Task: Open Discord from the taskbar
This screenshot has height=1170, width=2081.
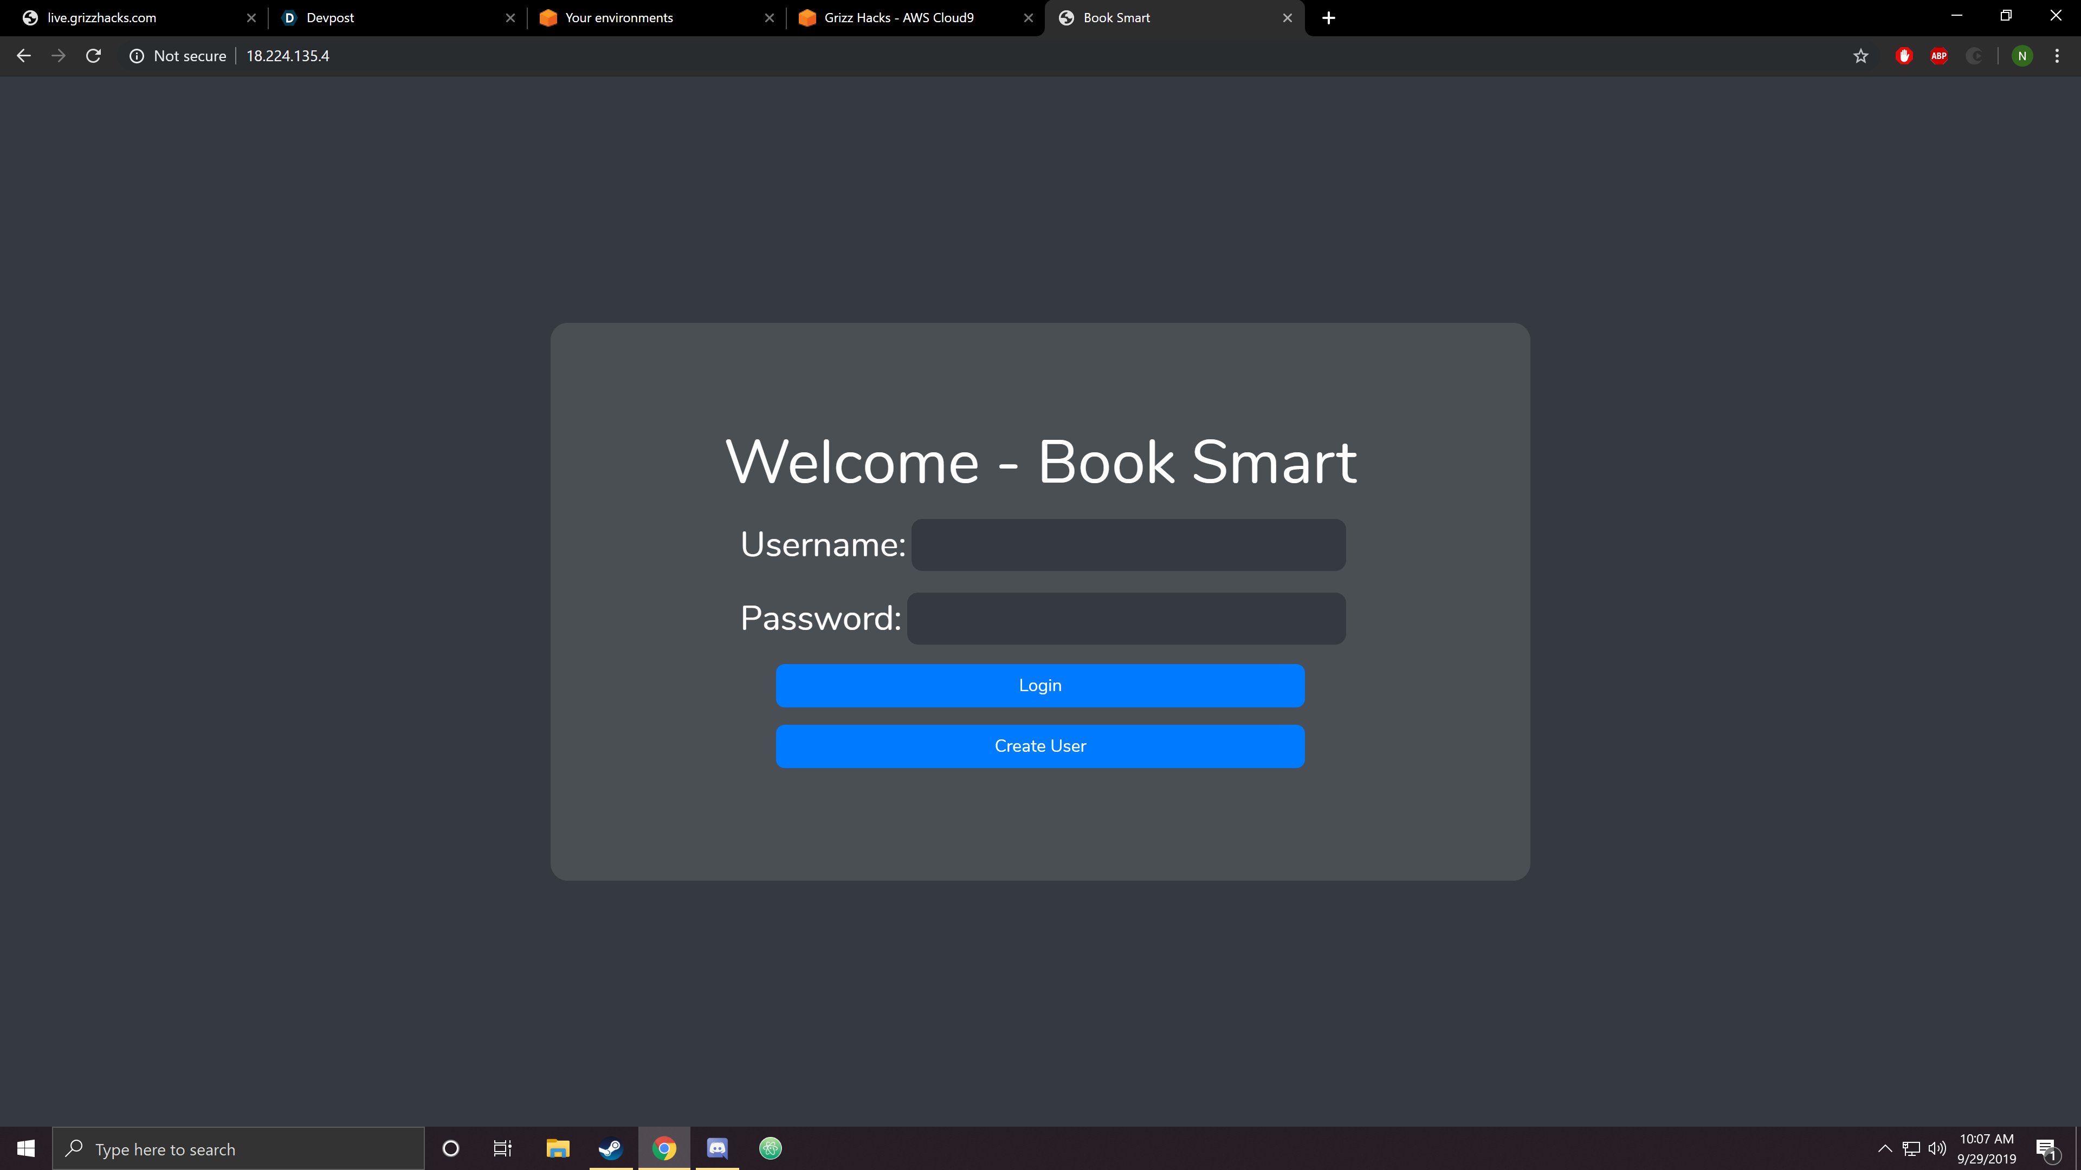Action: (718, 1148)
